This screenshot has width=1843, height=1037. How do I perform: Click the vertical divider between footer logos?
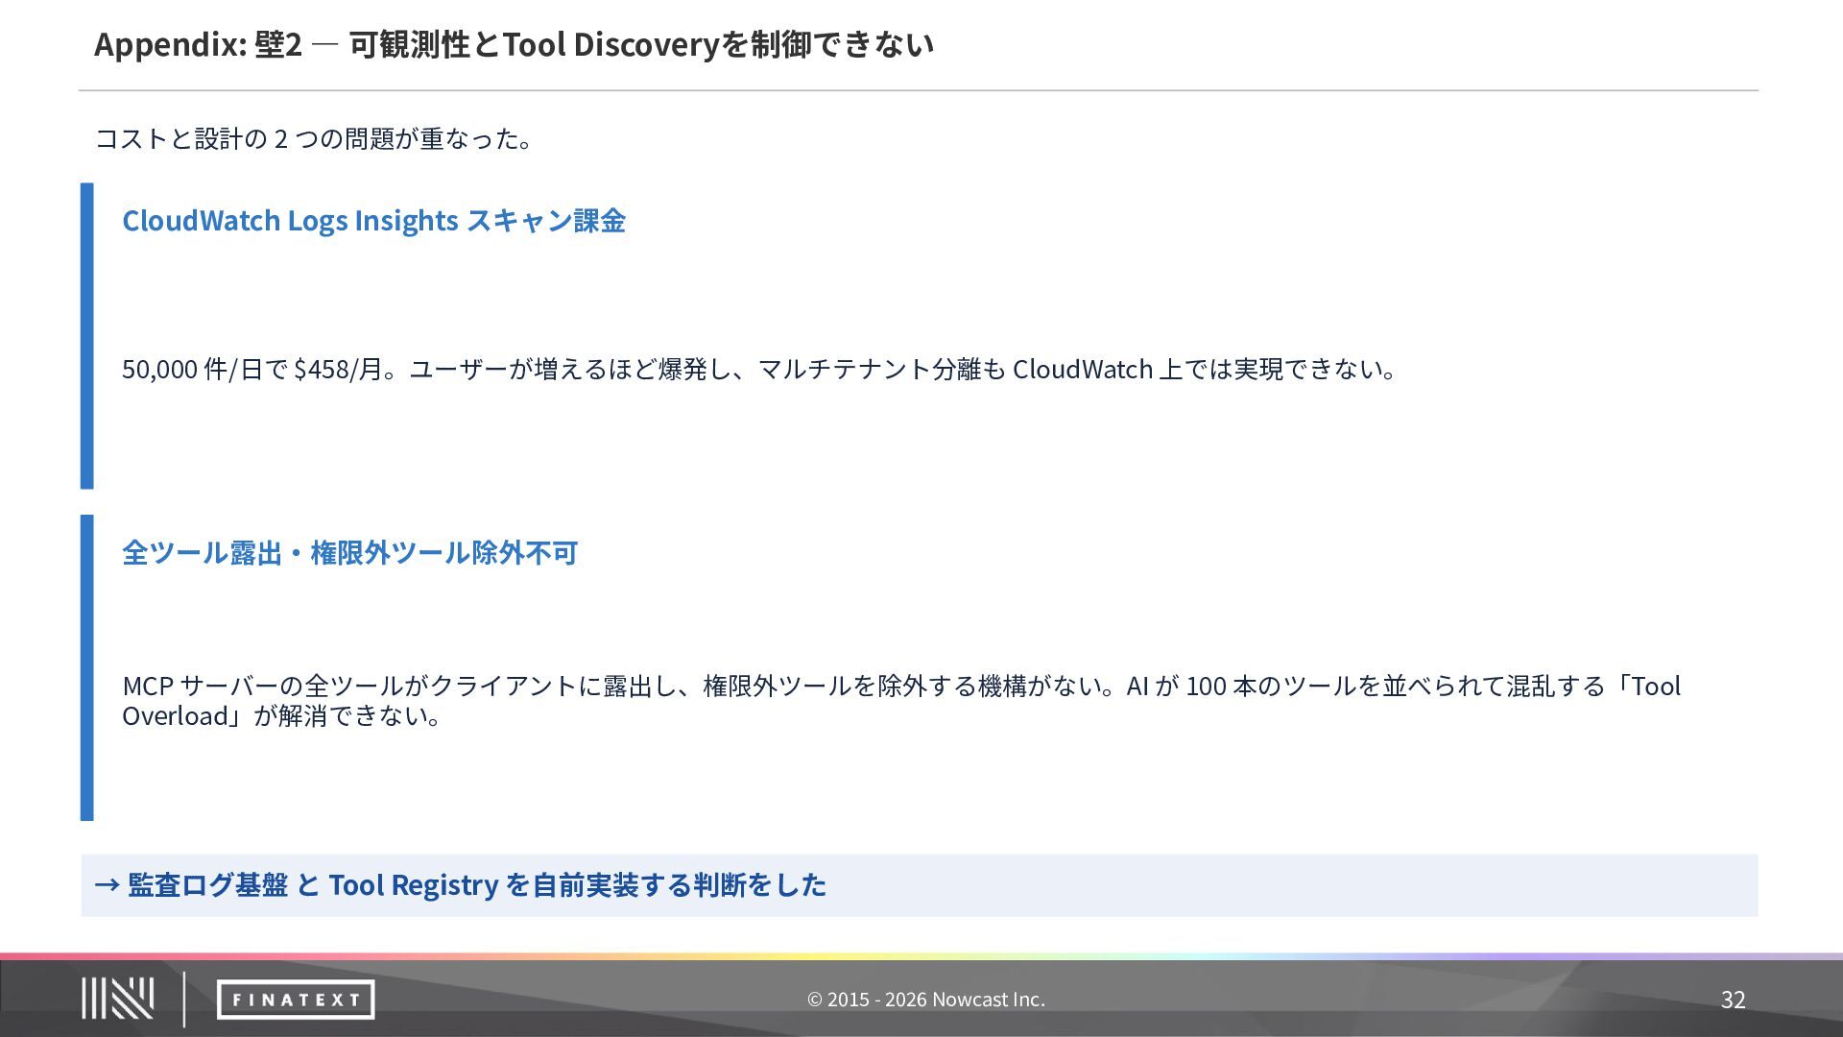tap(184, 999)
